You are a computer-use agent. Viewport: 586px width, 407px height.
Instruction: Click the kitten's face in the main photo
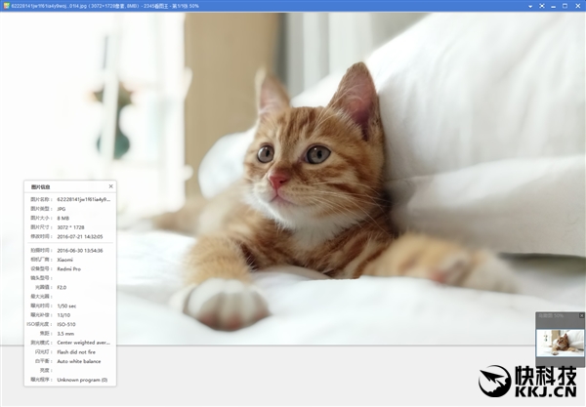pyautogui.click(x=292, y=159)
